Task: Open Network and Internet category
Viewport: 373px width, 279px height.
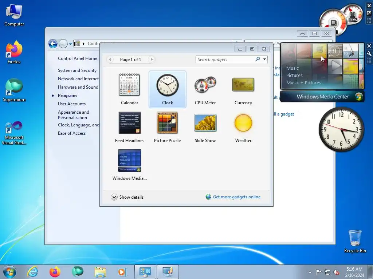Action: tap(78, 79)
